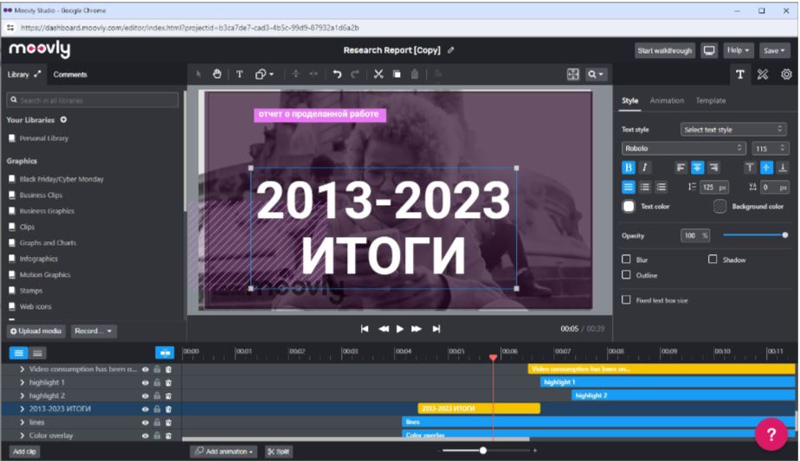The height and width of the screenshot is (461, 800).
Task: Open the Style tab
Action: coord(629,100)
